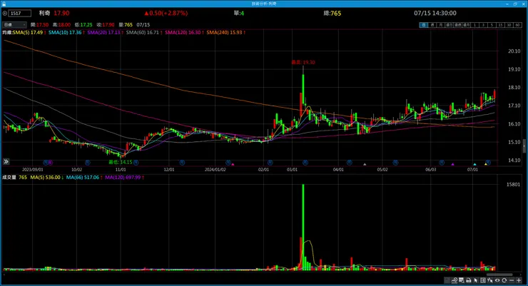Select the 5-minute timeframe button
The image size is (528, 286).
coord(492,25)
